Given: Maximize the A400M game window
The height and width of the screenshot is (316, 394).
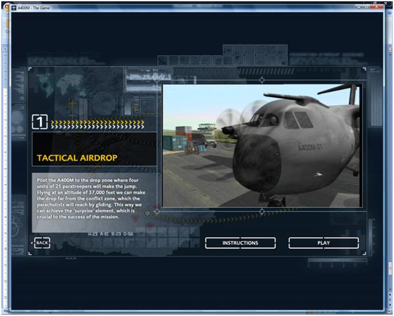Looking at the screenshot, I should coord(366,6).
